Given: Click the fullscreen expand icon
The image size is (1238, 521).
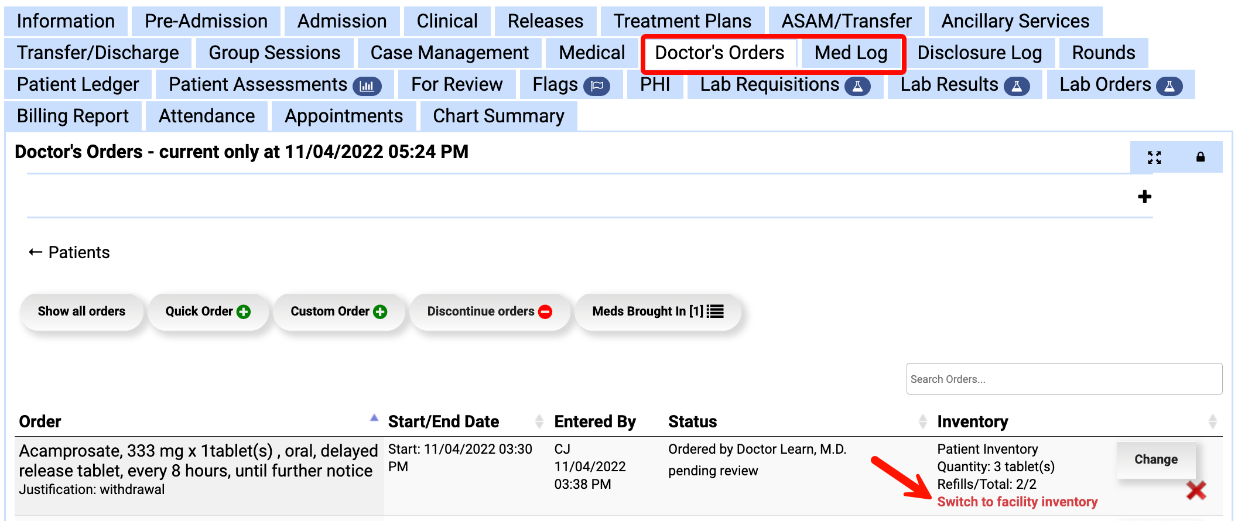Looking at the screenshot, I should (x=1154, y=157).
